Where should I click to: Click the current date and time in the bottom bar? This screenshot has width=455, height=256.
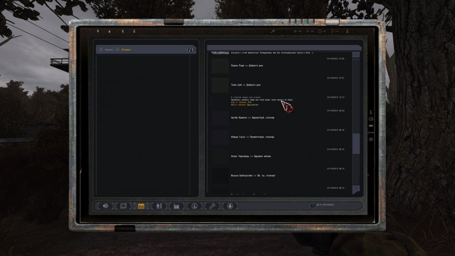(x=325, y=205)
